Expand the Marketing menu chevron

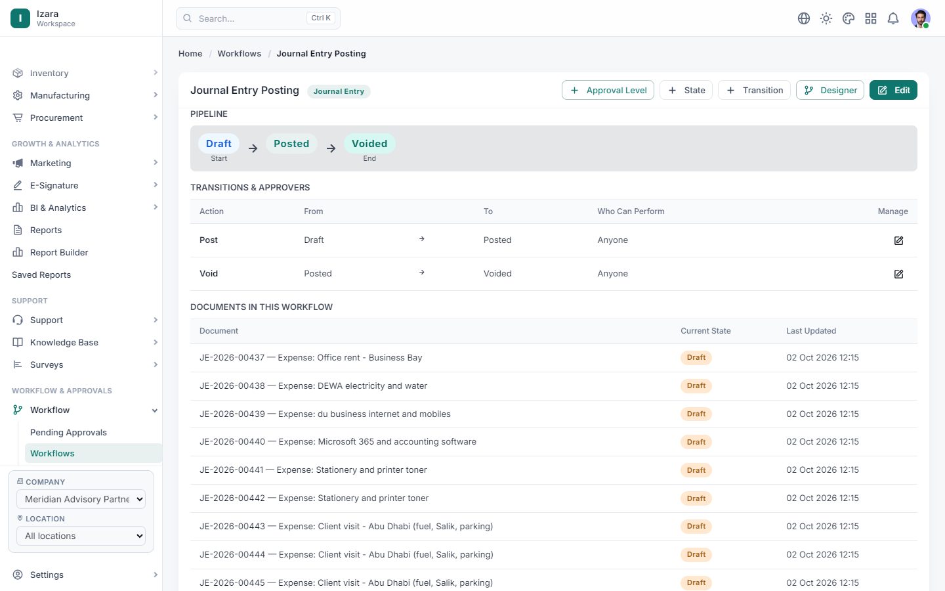pyautogui.click(x=156, y=163)
